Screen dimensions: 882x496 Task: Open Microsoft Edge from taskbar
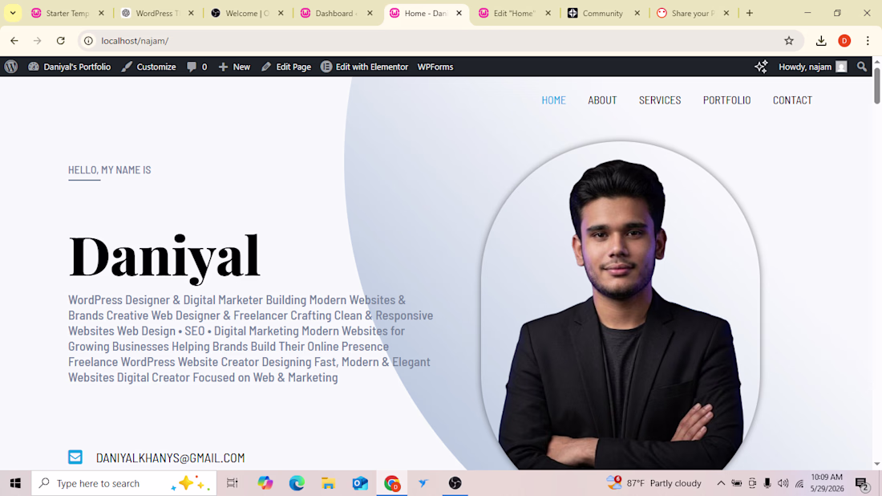[297, 483]
